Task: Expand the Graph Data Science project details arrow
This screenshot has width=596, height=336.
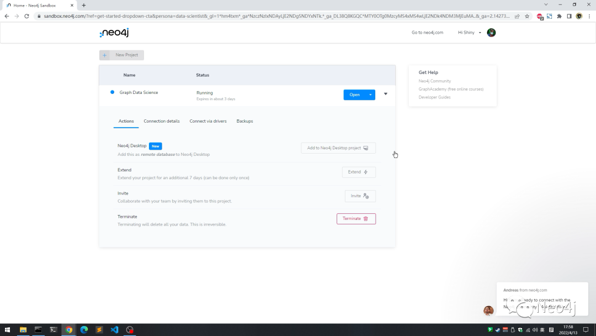Action: coord(385,94)
